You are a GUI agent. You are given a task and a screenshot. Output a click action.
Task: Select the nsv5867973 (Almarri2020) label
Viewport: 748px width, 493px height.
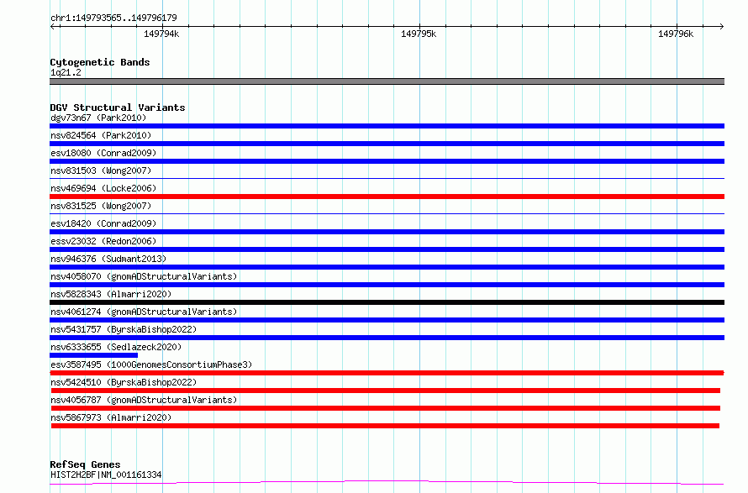(111, 417)
